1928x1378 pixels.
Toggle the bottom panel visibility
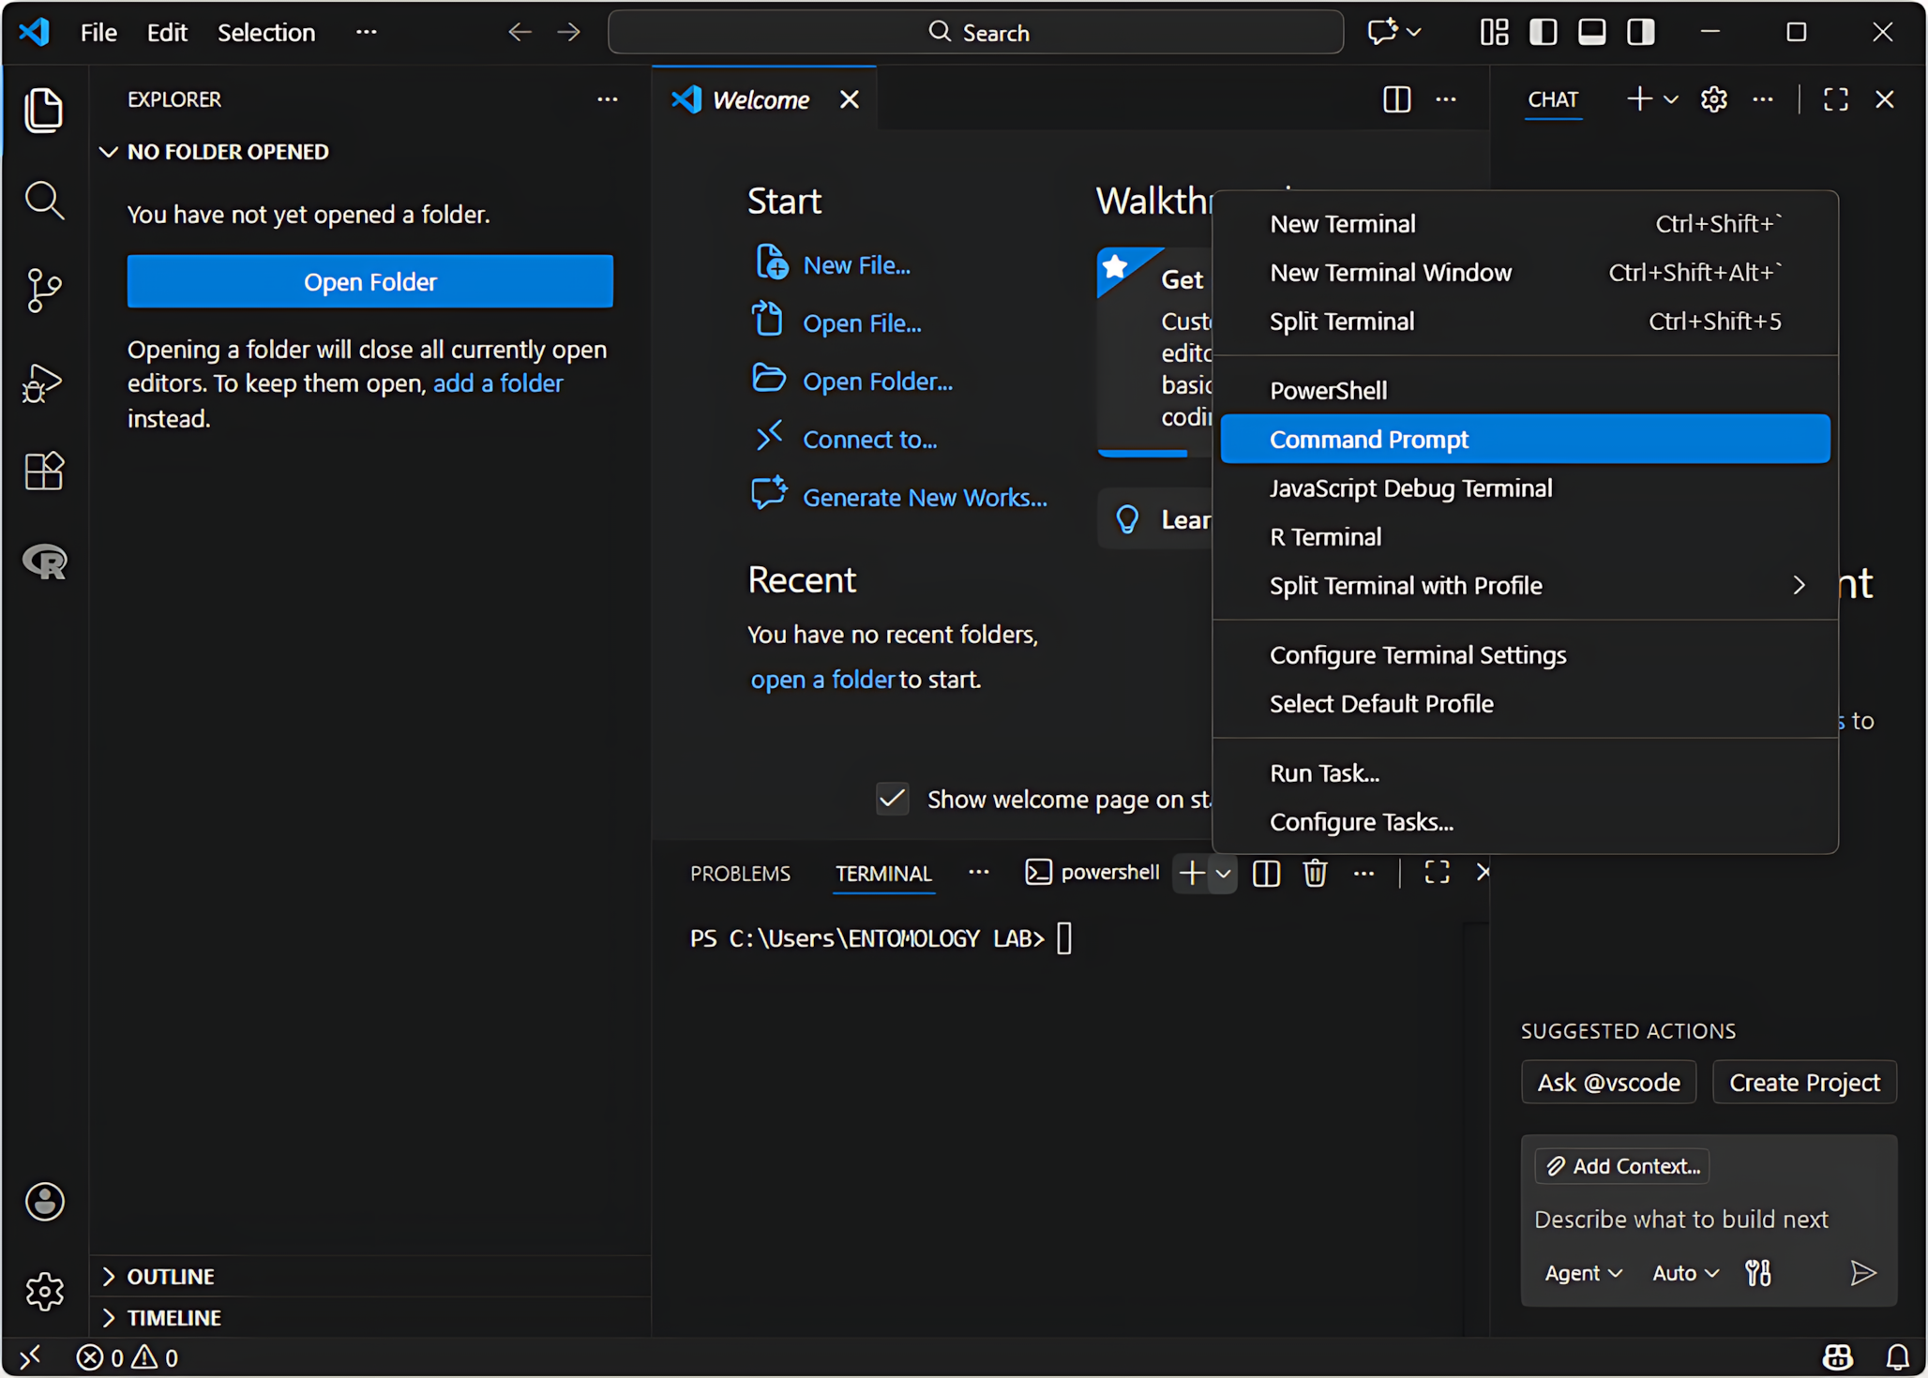[1591, 33]
